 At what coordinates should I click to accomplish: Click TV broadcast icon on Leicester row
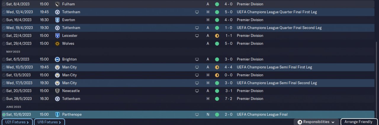click(197, 36)
